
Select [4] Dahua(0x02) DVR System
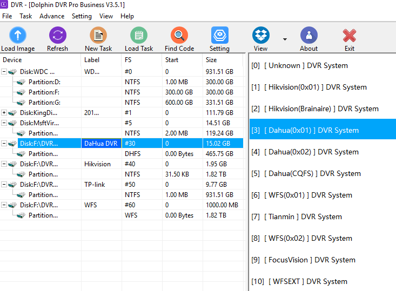323,152
